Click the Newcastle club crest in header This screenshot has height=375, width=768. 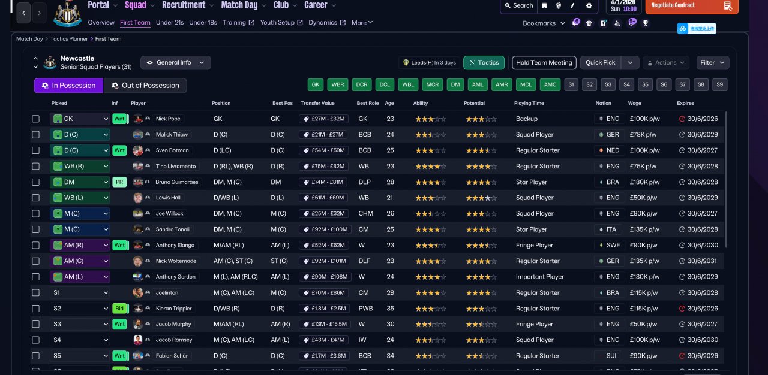67,14
